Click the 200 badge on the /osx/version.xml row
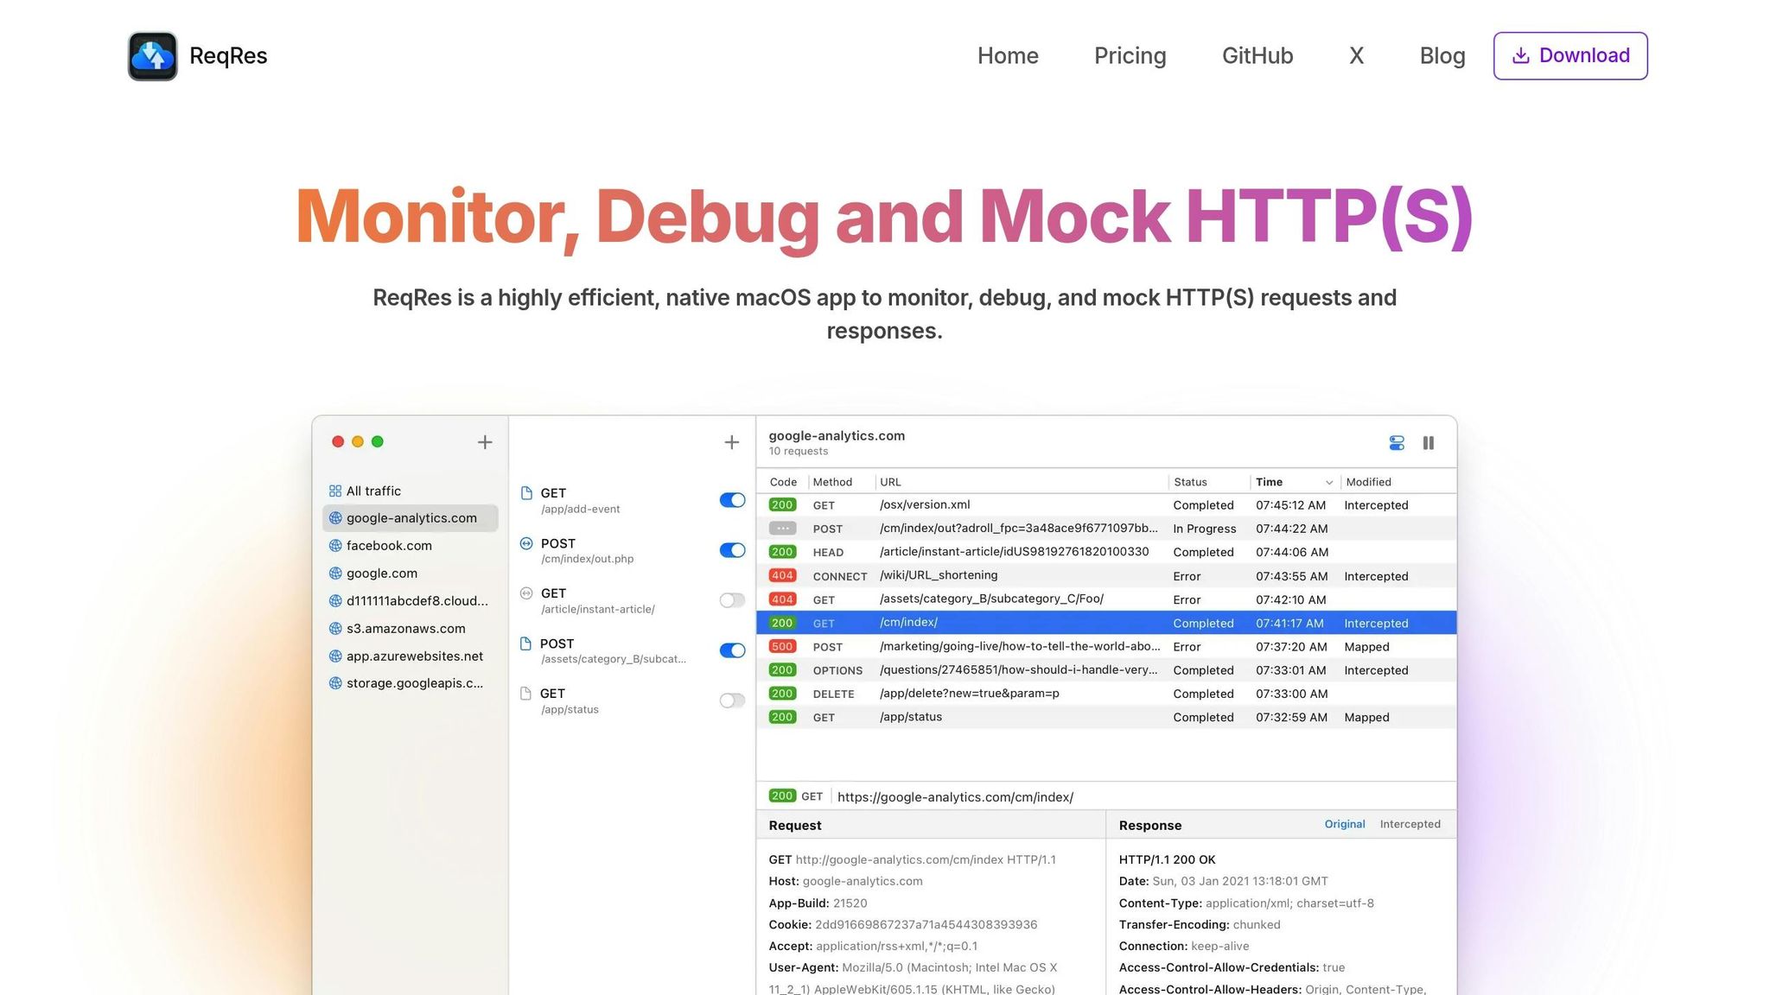The image size is (1770, 995). click(782, 505)
